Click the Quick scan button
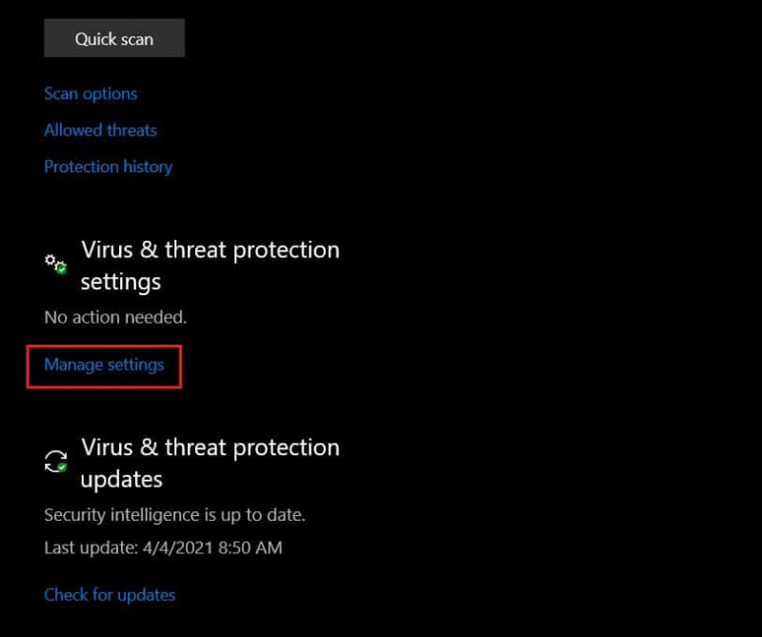Viewport: 762px width, 637px height. [114, 39]
